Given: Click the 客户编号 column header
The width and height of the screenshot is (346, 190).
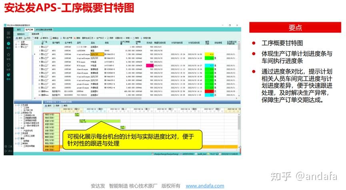Looking at the screenshot, I should pyautogui.click(x=56, y=43).
